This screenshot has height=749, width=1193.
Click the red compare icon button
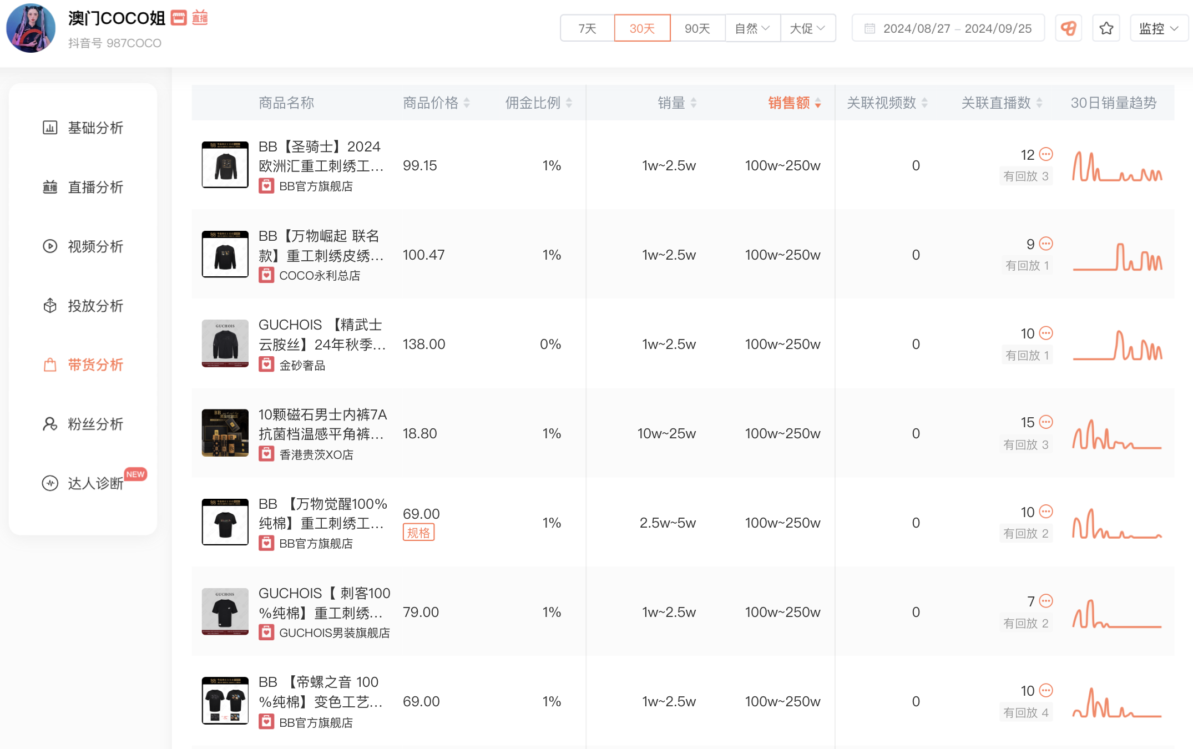1068,28
